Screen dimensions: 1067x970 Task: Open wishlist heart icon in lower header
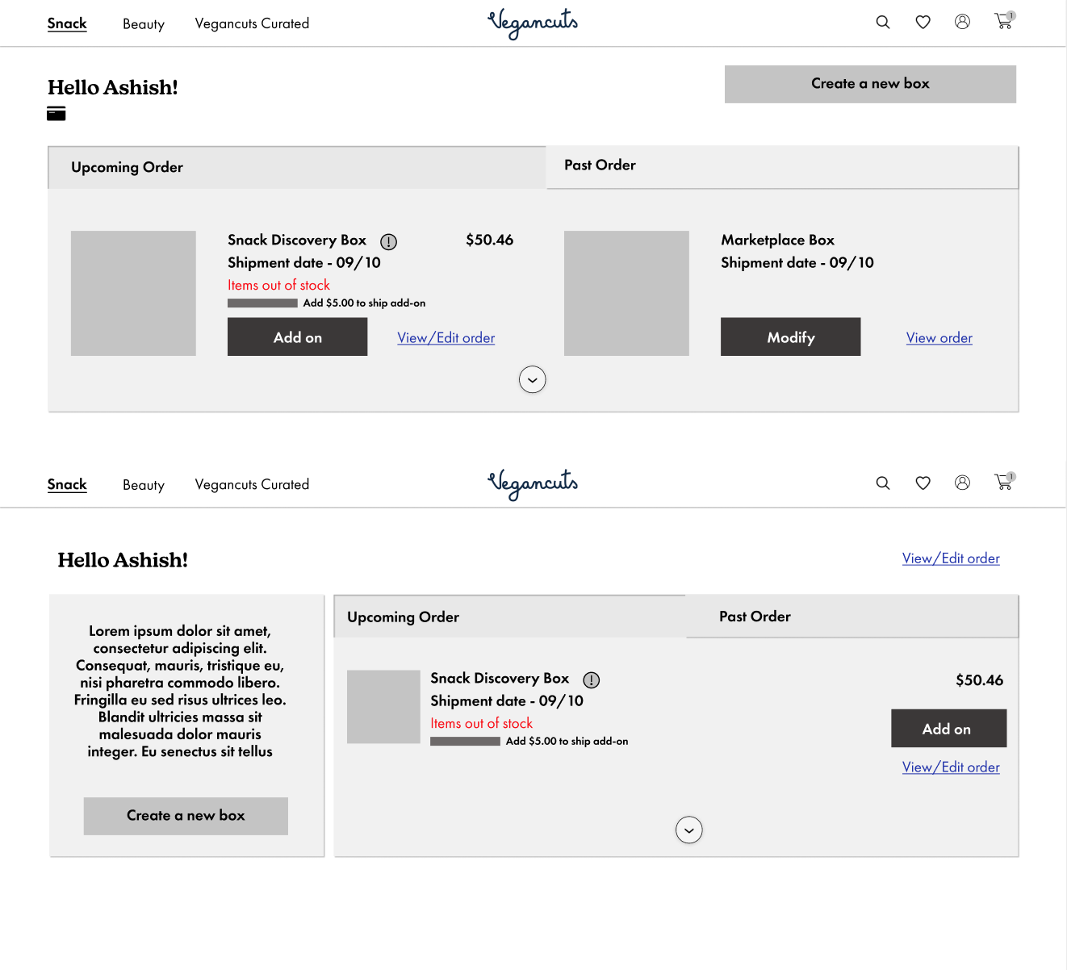[923, 483]
